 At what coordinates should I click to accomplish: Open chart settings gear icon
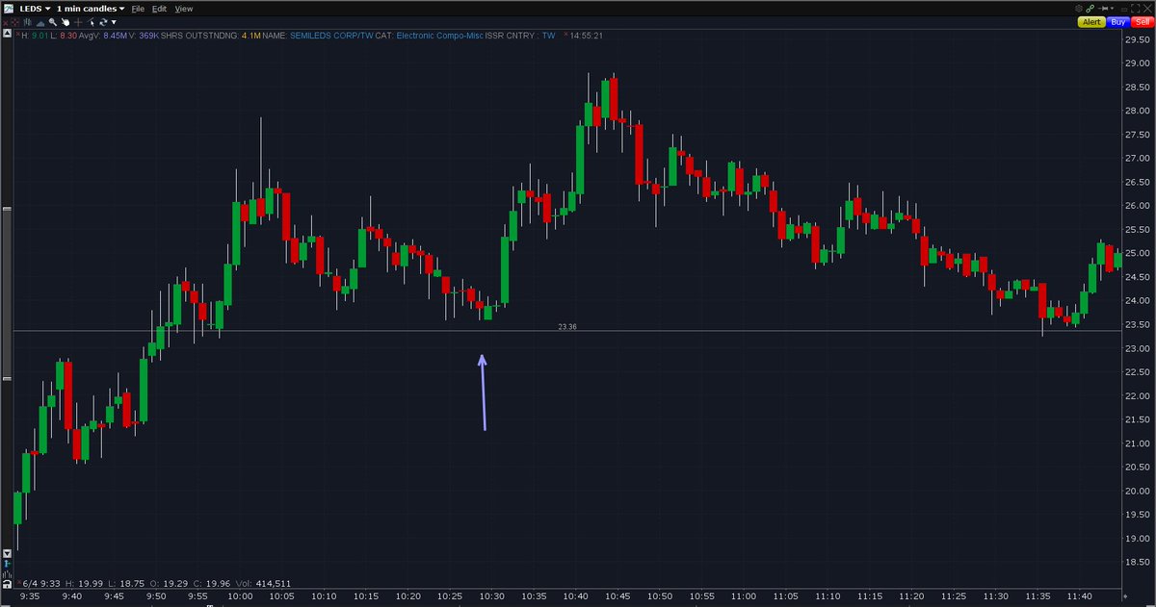coord(1079,9)
